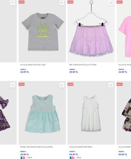Click heart icon on top-left partial product
Screen dimensions: 131x159
tap(12, 3)
